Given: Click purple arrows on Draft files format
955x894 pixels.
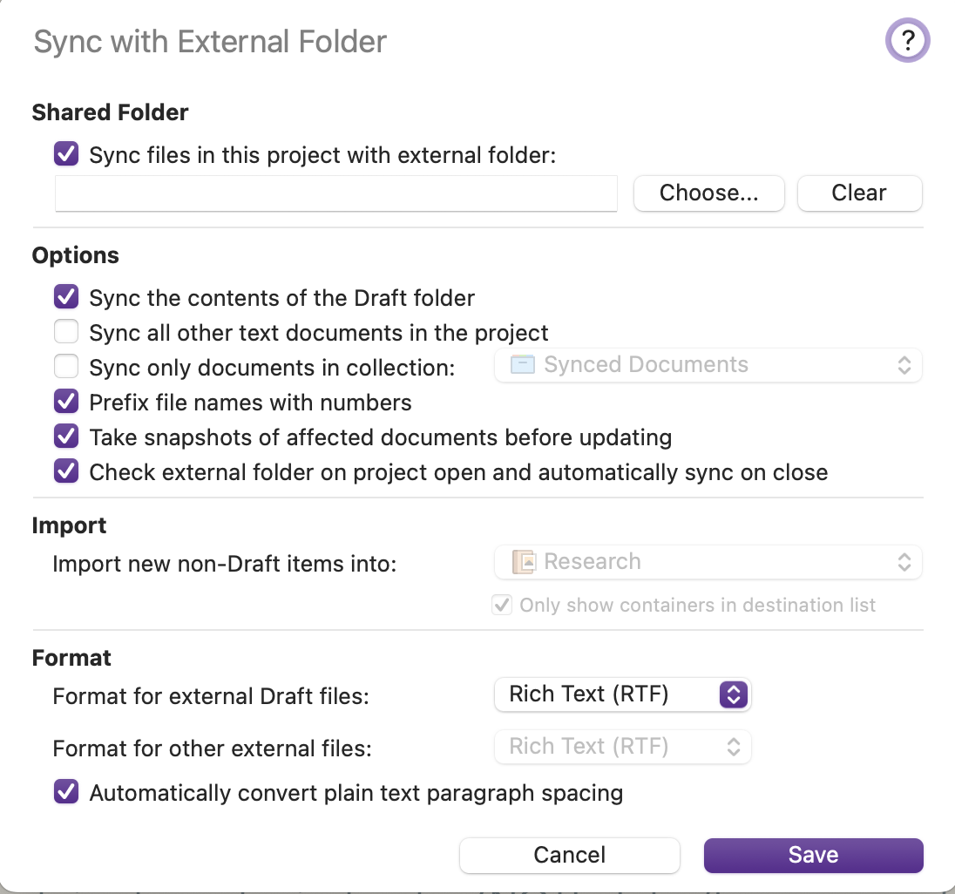Looking at the screenshot, I should pos(734,694).
